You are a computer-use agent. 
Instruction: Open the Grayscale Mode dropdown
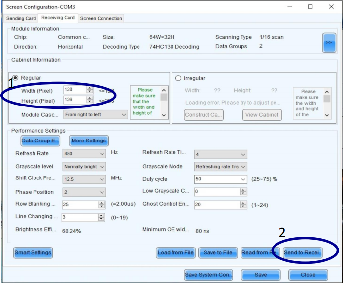tap(220, 167)
